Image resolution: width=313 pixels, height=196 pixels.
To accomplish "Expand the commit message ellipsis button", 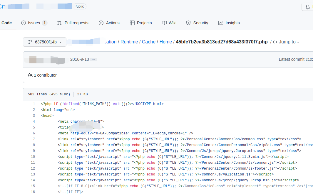I will point(93,60).
